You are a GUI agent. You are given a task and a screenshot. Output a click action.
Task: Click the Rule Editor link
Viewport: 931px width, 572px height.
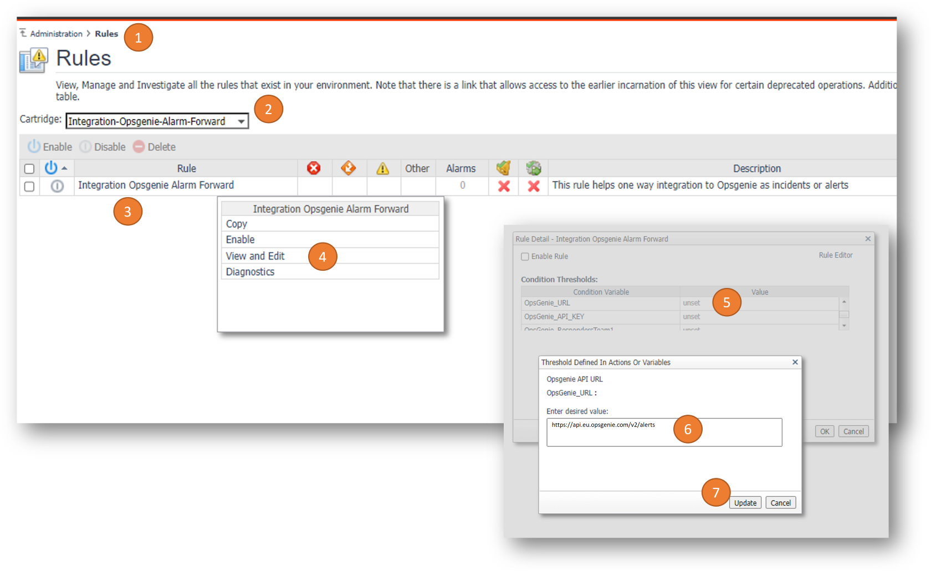(x=835, y=255)
